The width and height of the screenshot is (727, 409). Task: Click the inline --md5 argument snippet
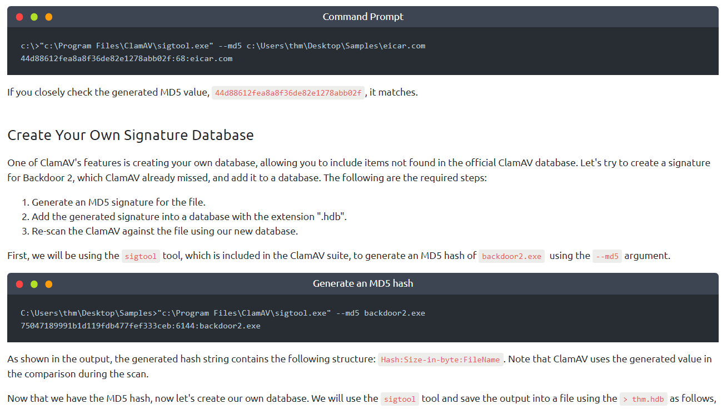tap(606, 256)
